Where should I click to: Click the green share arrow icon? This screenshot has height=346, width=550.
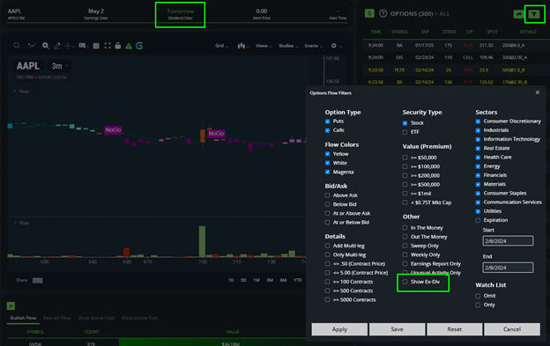pos(518,14)
